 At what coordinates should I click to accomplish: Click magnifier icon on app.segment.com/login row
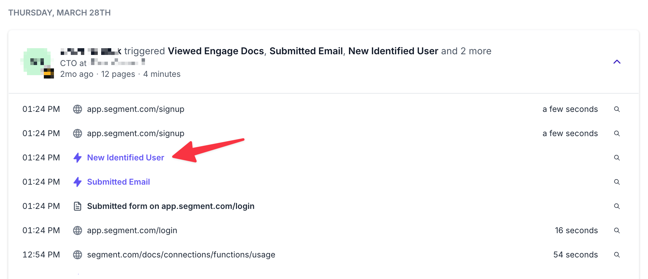pos(617,230)
